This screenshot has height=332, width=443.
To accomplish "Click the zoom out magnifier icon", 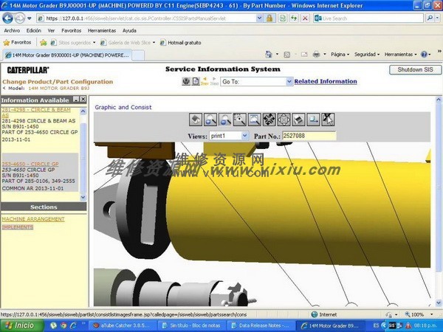I will pos(225,120).
